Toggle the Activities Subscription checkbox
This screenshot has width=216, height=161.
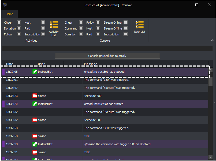pos(43,34)
